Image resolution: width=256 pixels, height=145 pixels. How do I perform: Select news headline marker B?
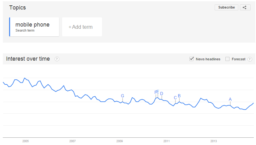179,96
